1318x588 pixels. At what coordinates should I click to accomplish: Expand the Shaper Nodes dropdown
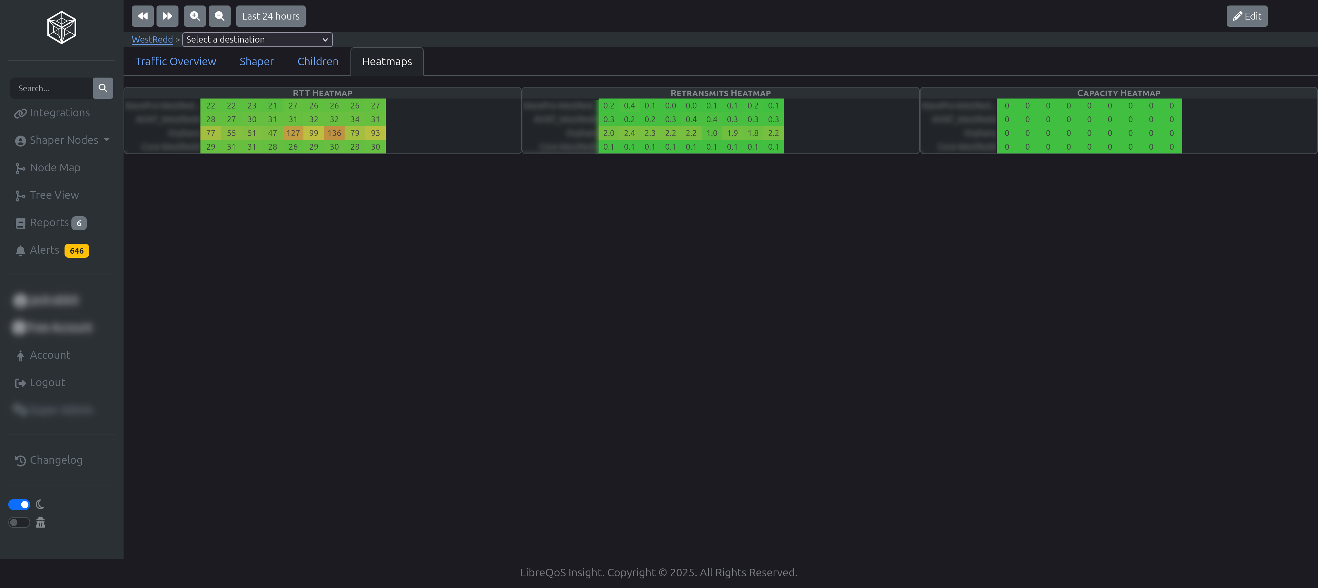point(63,140)
